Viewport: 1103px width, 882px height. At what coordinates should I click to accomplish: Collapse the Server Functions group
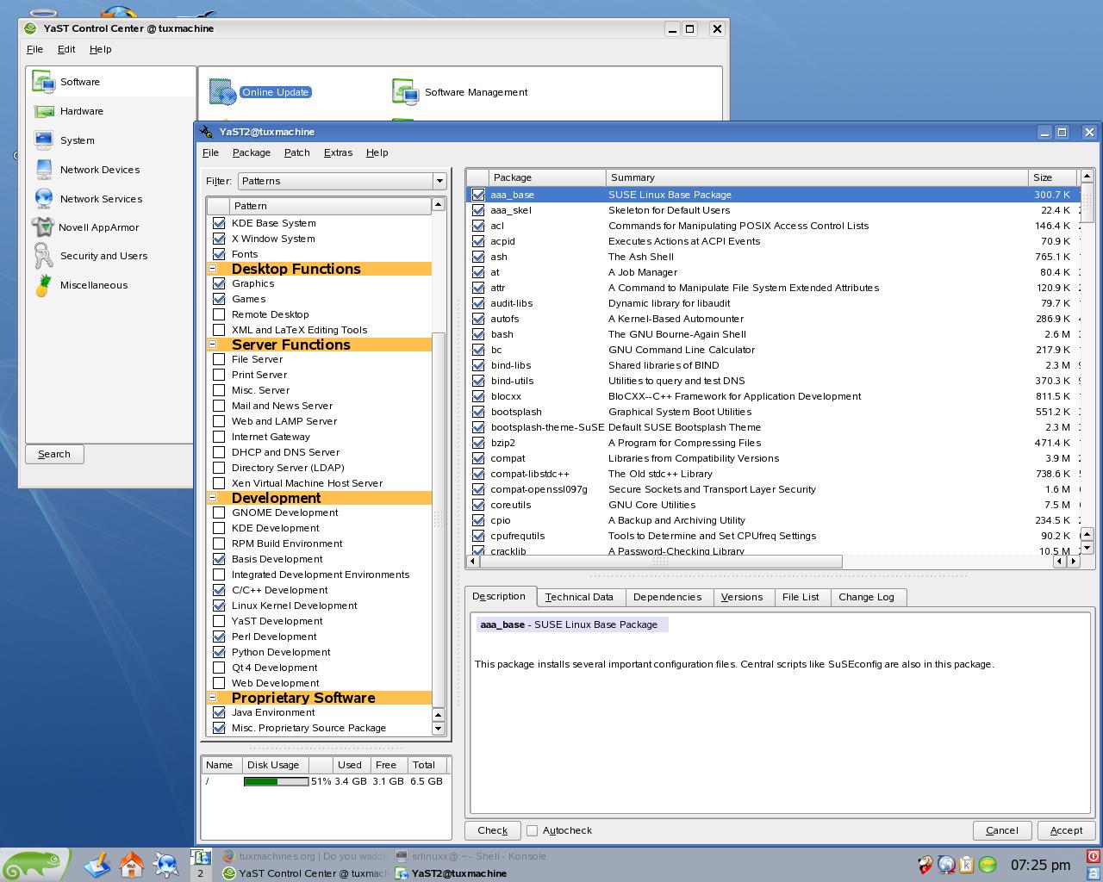[x=213, y=345]
